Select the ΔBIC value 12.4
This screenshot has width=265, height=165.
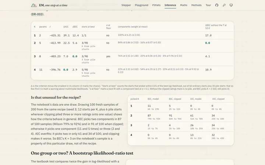[x=75, y=35]
